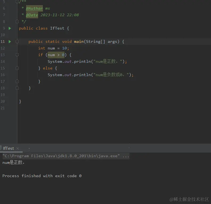Click the @Author tag in Javadoc
Viewport: 211px width, 204px height.
point(34,8)
